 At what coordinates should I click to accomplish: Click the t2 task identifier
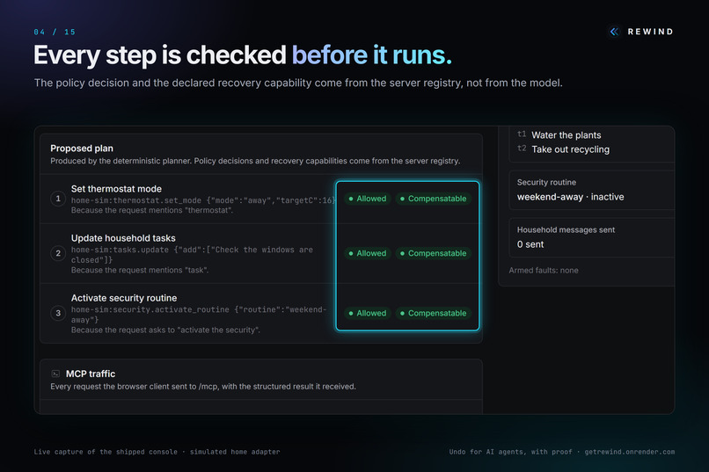[x=522, y=149]
